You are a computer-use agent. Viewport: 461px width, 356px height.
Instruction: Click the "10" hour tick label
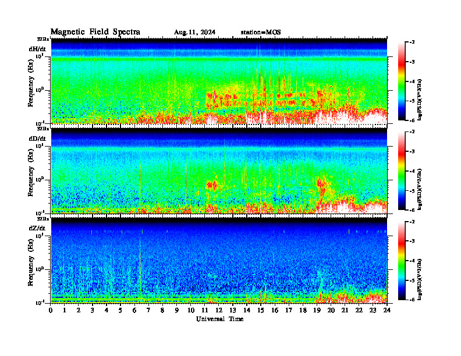(x=191, y=311)
